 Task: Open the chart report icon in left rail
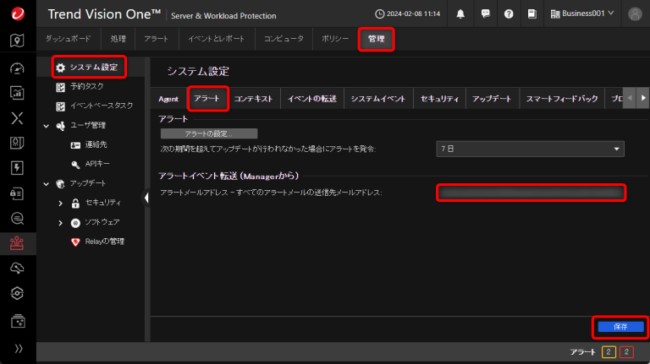(17, 93)
